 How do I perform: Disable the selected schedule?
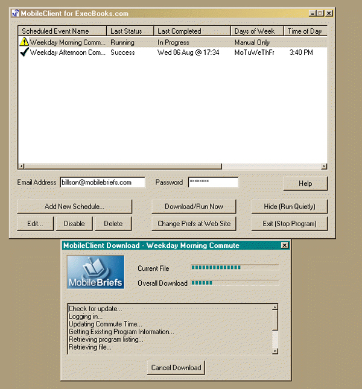pyautogui.click(x=74, y=224)
